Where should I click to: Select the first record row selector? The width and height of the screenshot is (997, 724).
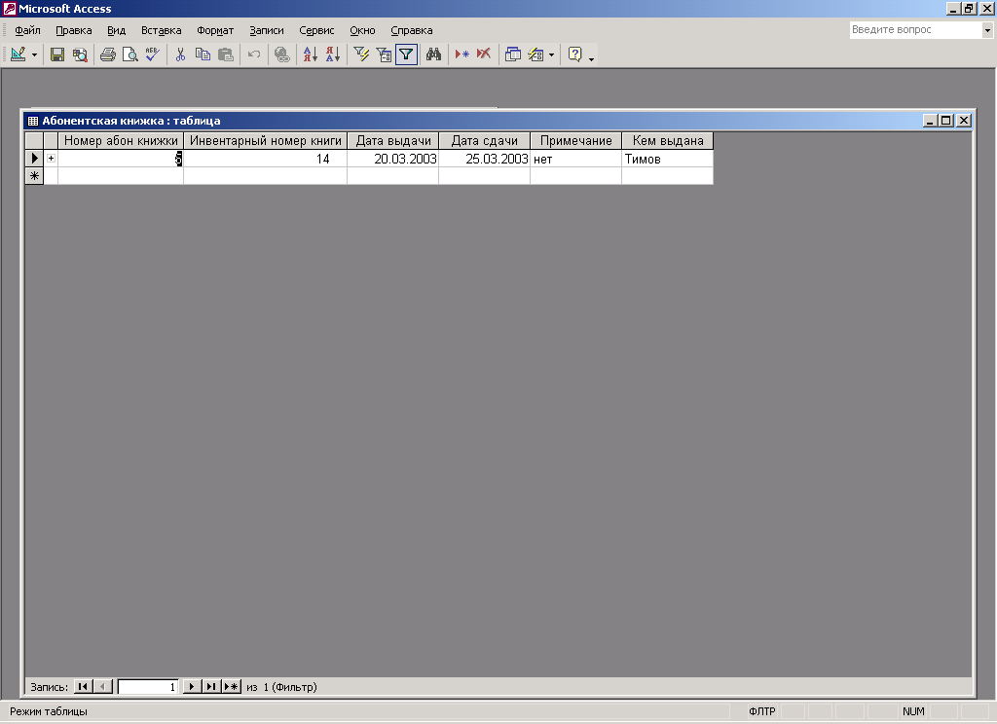(34, 159)
